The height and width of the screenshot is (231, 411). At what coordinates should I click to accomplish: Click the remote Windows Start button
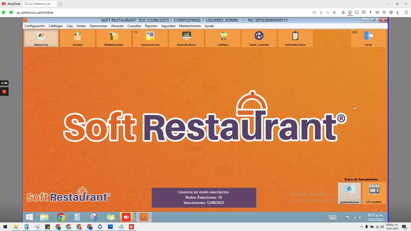(x=29, y=217)
